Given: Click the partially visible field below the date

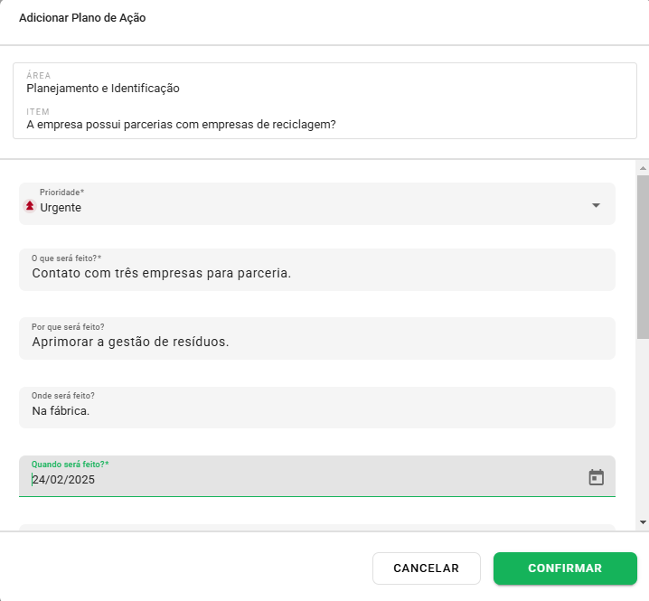Looking at the screenshot, I should pos(316,526).
